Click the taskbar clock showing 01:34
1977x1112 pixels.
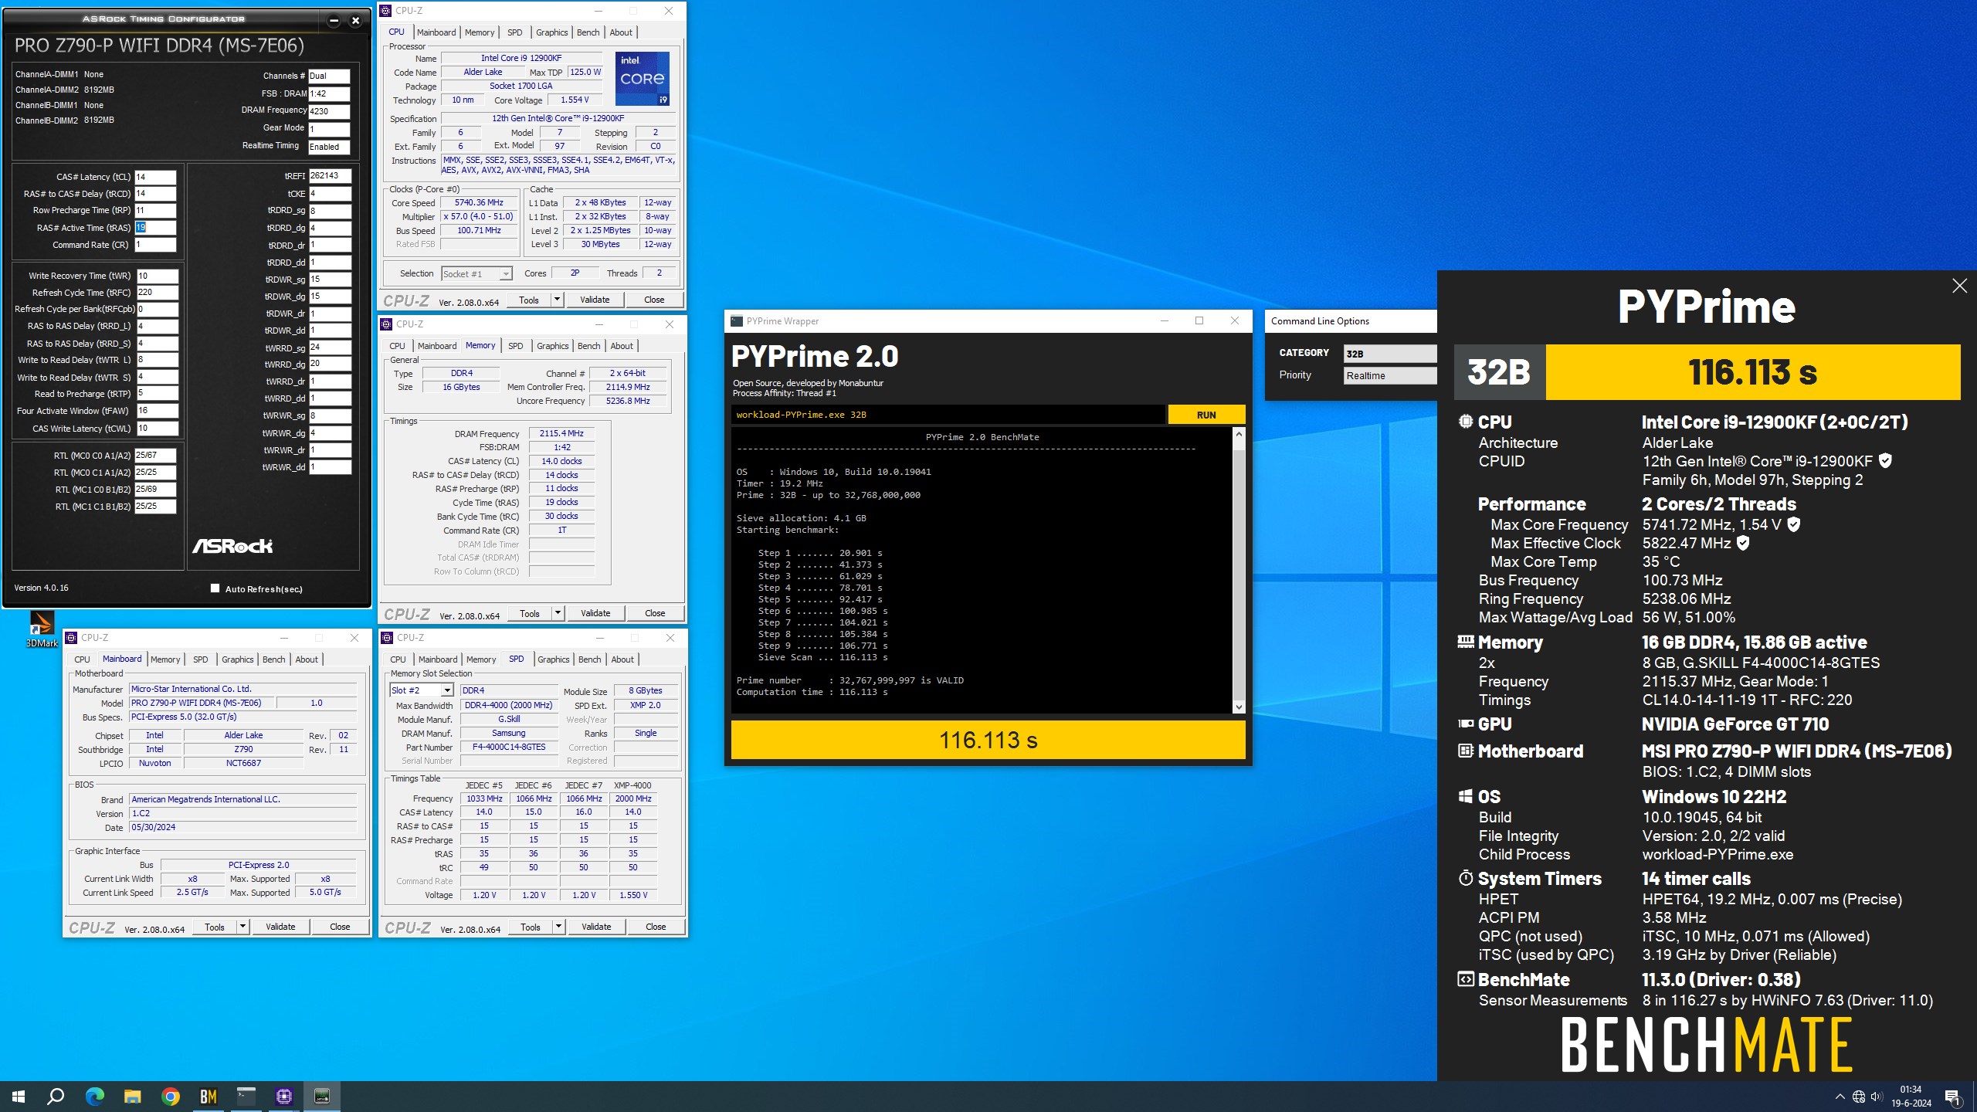coord(1911,1096)
